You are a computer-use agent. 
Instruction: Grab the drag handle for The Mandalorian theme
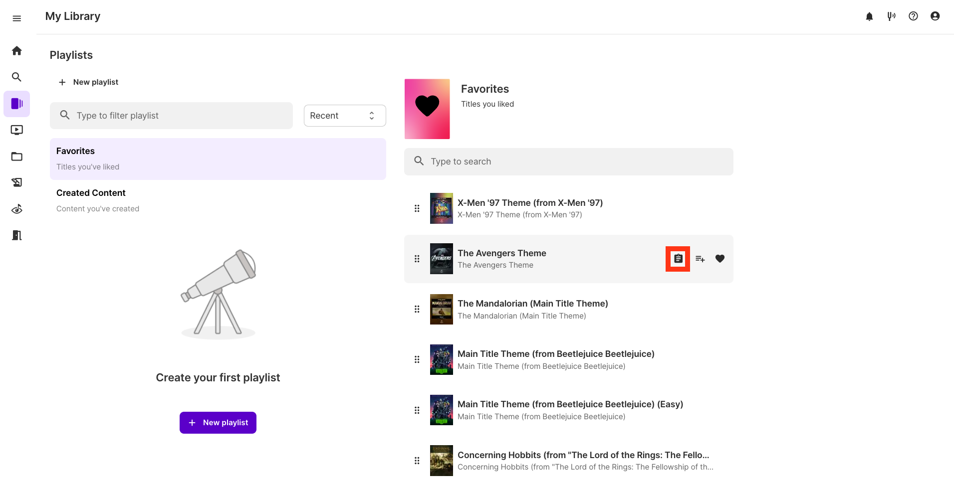pyautogui.click(x=417, y=309)
